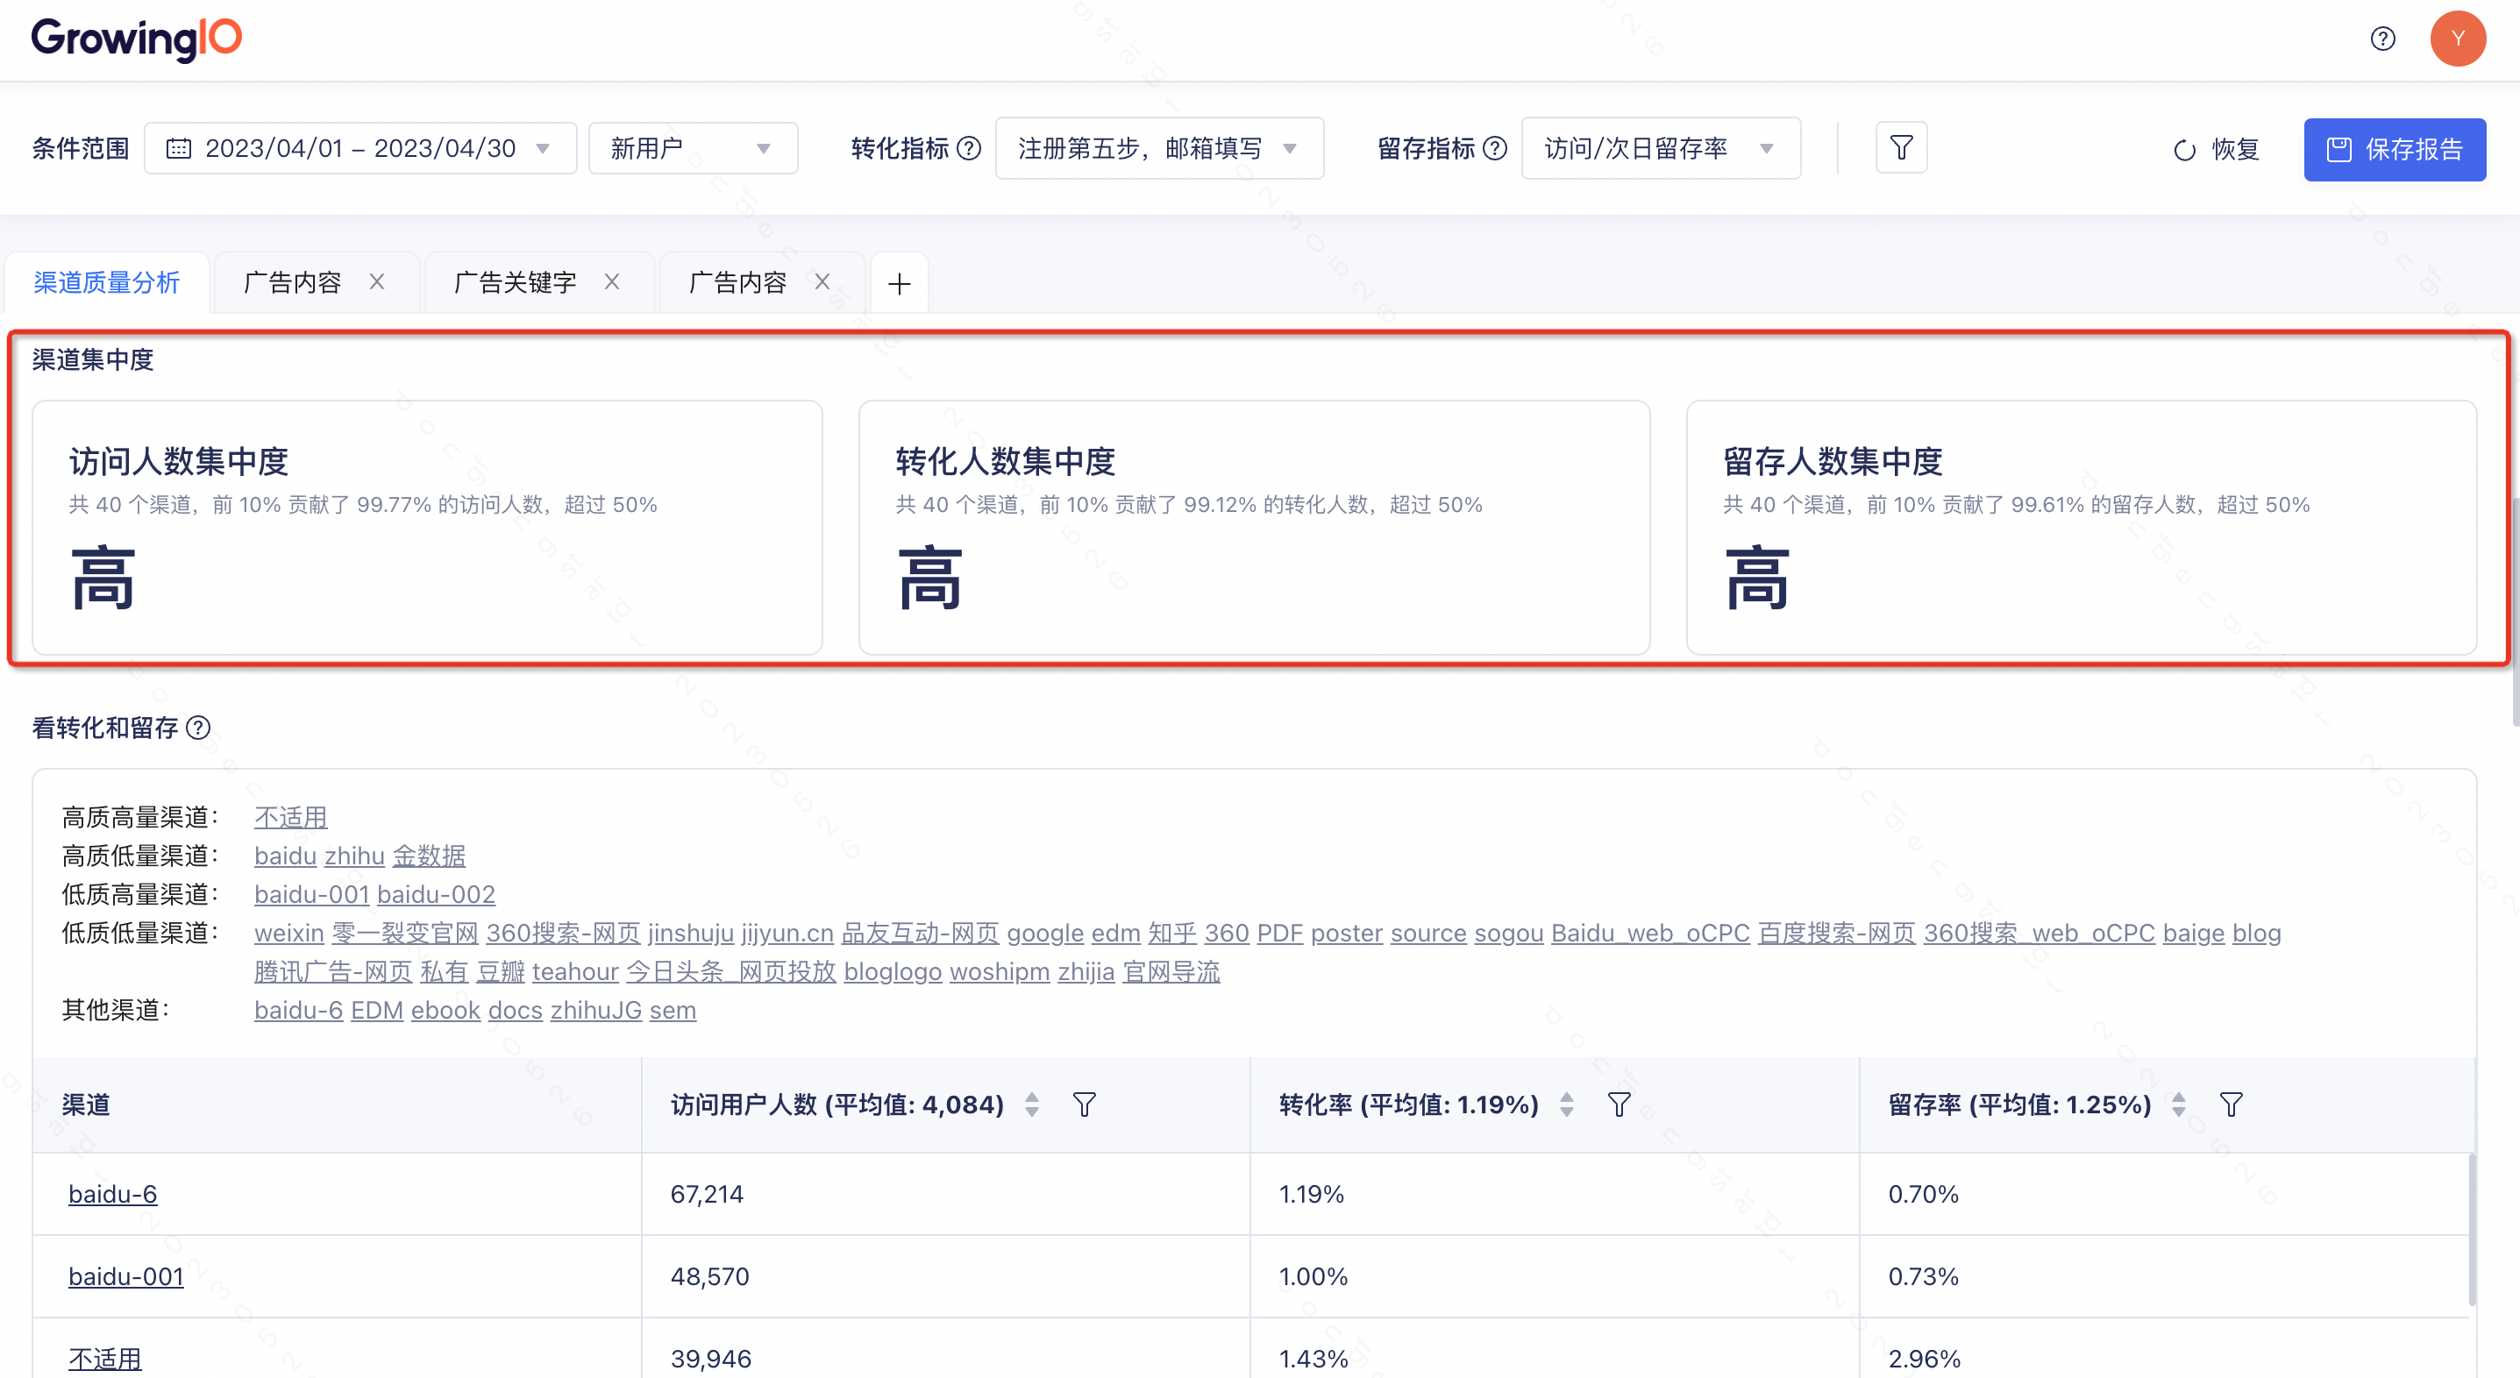The width and height of the screenshot is (2520, 1378).
Task: Switch to 渠道质量分析 tab
Action: 108,282
